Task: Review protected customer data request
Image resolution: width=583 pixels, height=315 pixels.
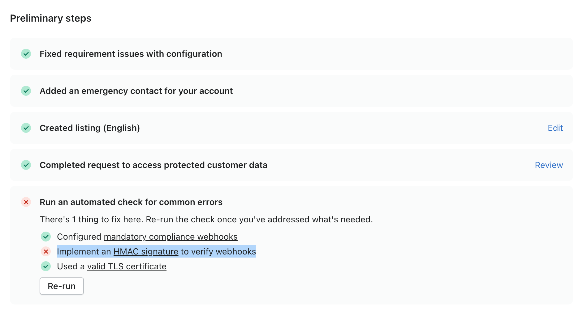Action: 549,165
